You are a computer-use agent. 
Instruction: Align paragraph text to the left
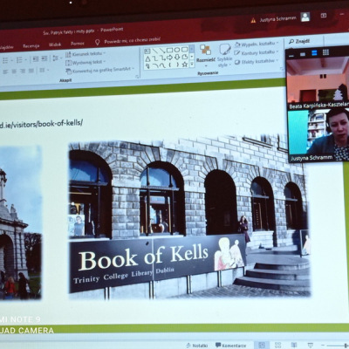(5, 72)
